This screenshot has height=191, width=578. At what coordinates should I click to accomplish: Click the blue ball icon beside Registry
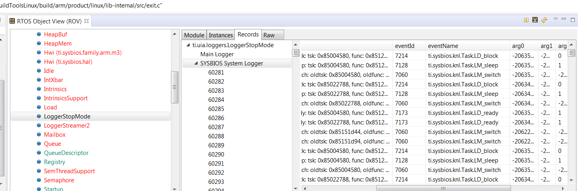tap(39, 162)
